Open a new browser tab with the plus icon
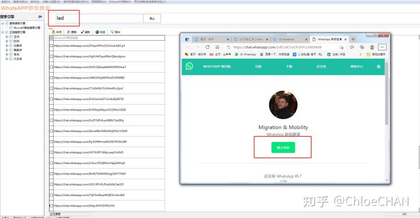The image size is (420, 218). (353, 39)
